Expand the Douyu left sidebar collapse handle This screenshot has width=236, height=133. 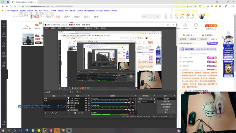coord(6,74)
